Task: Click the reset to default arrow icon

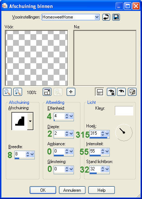Action: (x=106, y=17)
